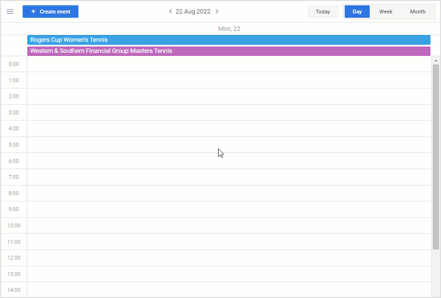Select the 8:00 time slot label
The height and width of the screenshot is (298, 441).
13,193
